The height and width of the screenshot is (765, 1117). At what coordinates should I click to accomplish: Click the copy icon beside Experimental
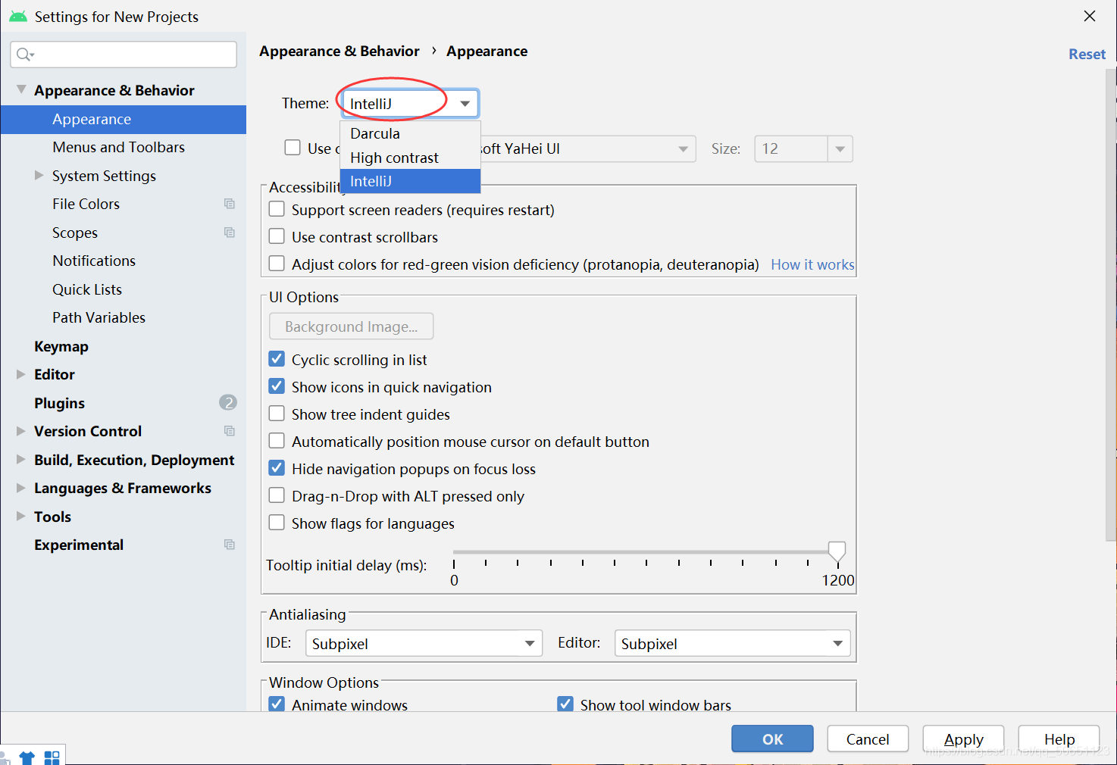tap(230, 545)
